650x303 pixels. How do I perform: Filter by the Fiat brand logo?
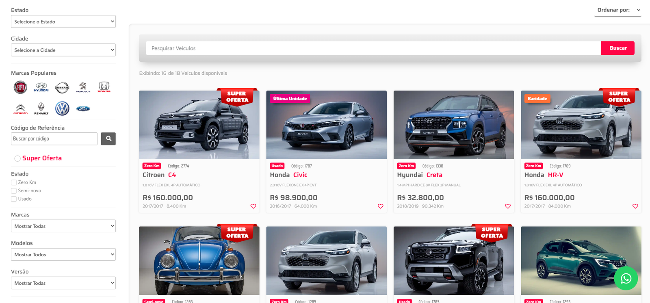(20, 87)
